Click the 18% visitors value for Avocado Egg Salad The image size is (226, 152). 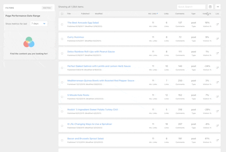(207, 23)
